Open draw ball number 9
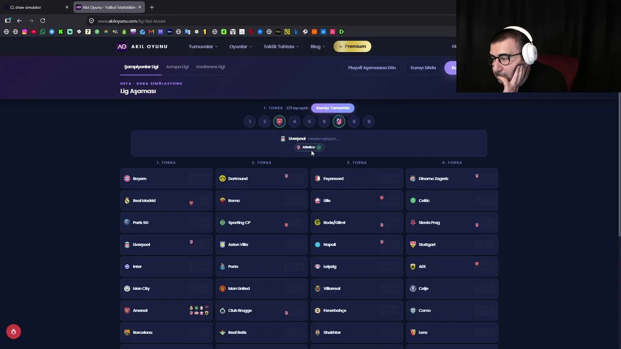Viewport: 621px width, 349px height. (369, 122)
